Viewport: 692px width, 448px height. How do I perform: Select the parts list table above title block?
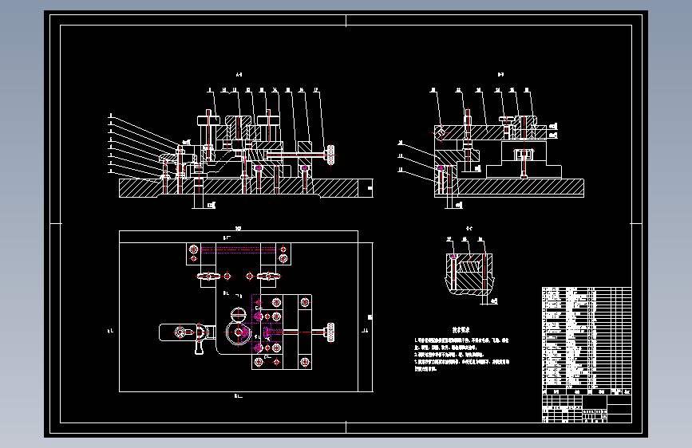click(587, 341)
